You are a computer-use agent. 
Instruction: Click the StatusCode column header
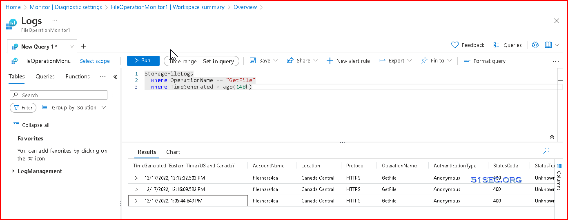pos(506,166)
